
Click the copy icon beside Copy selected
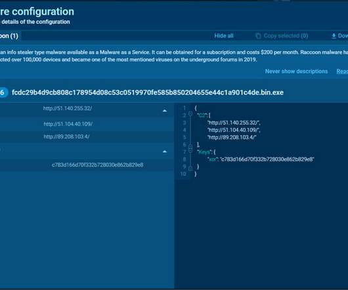(258, 35)
